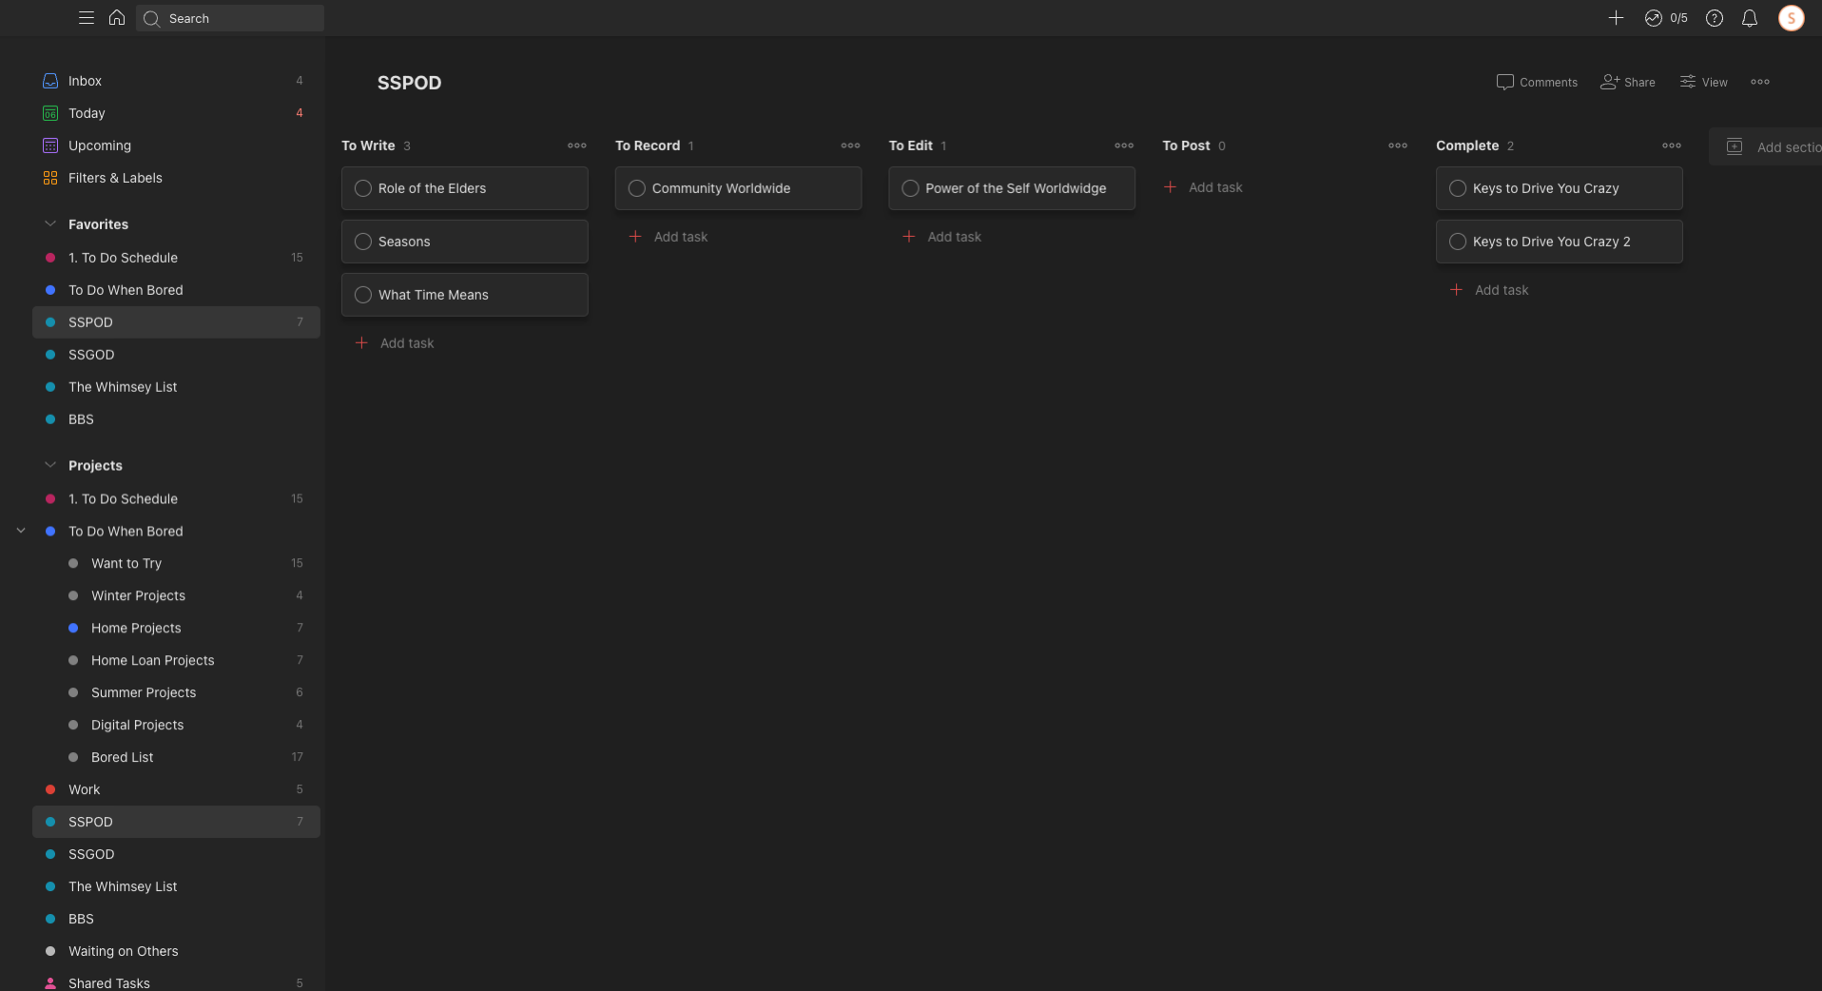Mark Role of the Elders complete
Screen dimensions: 1822x991
(x=363, y=188)
